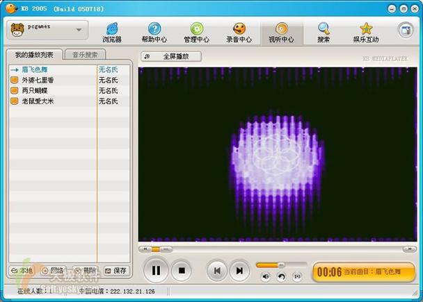Viewport: 423px width, 302px height.
Task: Click the window icon at toolbar right end
Action: point(405,30)
